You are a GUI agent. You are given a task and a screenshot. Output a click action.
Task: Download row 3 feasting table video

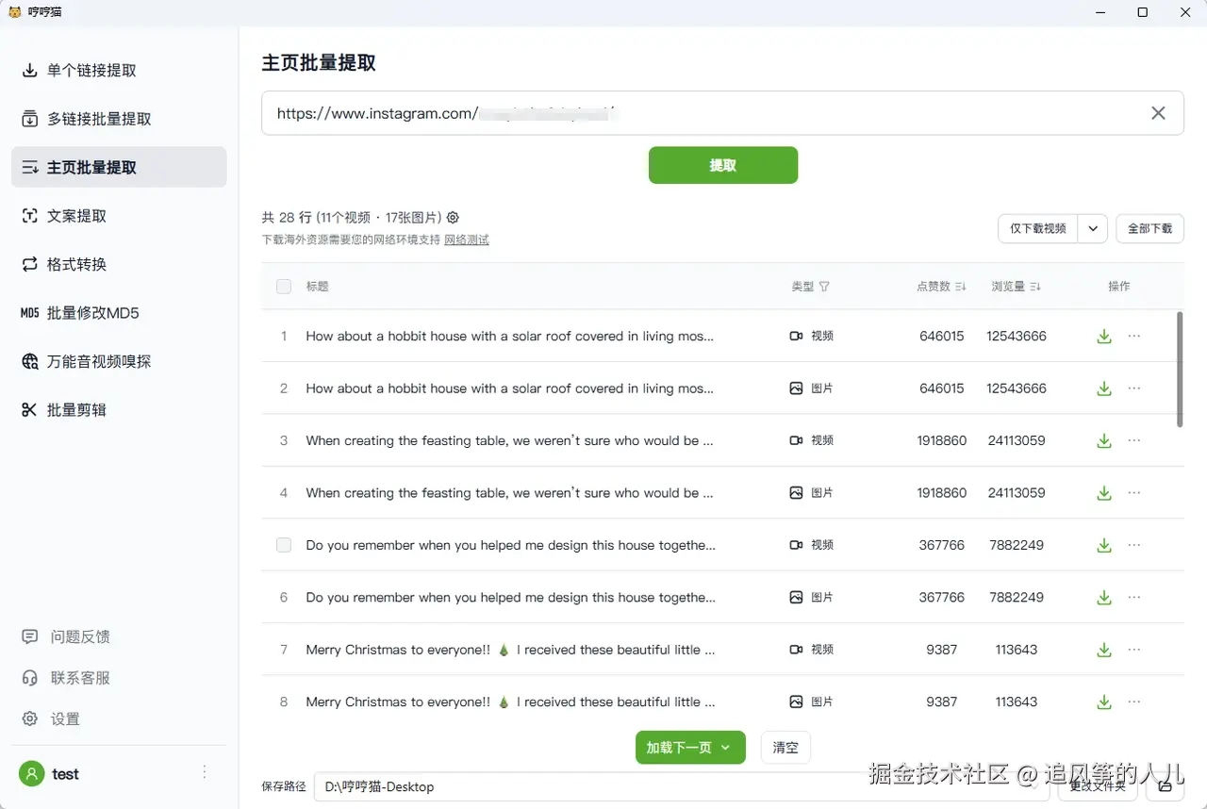1104,441
